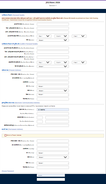The image size is (106, 184).
Task: Click the filled Email Address field
Action: [x=53, y=110]
